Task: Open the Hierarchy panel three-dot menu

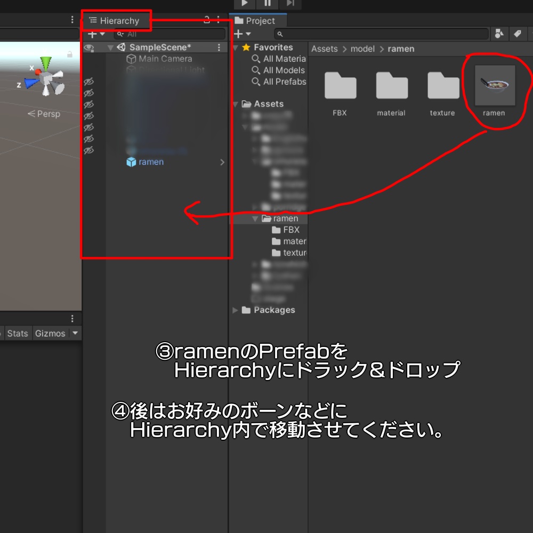Action: (x=218, y=19)
